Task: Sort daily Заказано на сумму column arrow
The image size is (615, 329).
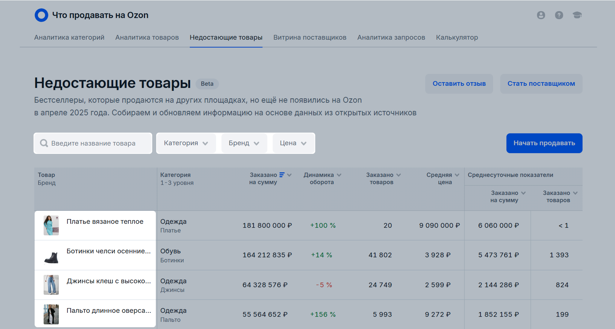Action: (523, 193)
